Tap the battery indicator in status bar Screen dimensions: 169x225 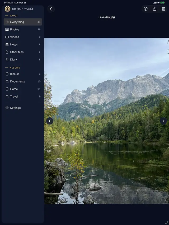click(162, 3)
